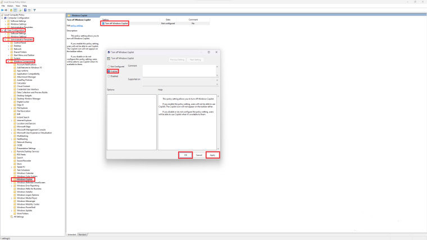Viewport: 427px width, 240px height.
Task: Open the Help menu
Action: tap(25, 6)
